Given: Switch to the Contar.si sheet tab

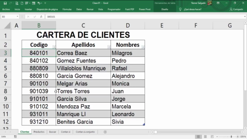Looking at the screenshot, I should click(66, 132).
